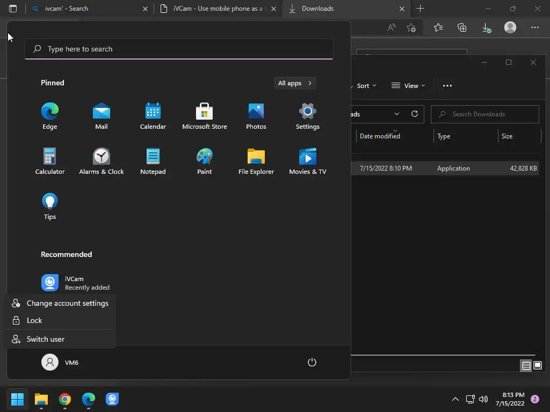
Task: Switch to the ivcam' - Search tab
Action: 90,9
